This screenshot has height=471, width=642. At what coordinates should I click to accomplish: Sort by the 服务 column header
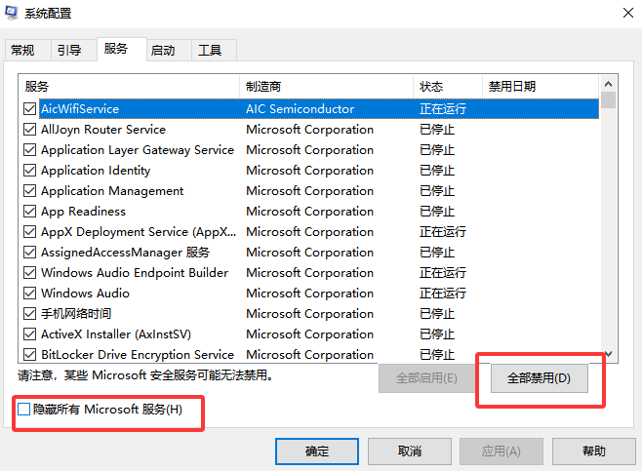click(129, 87)
